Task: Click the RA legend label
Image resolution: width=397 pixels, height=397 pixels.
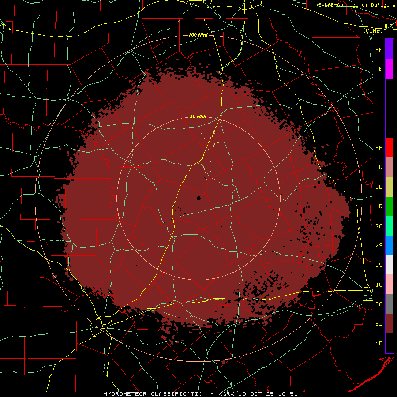Action: tap(378, 226)
